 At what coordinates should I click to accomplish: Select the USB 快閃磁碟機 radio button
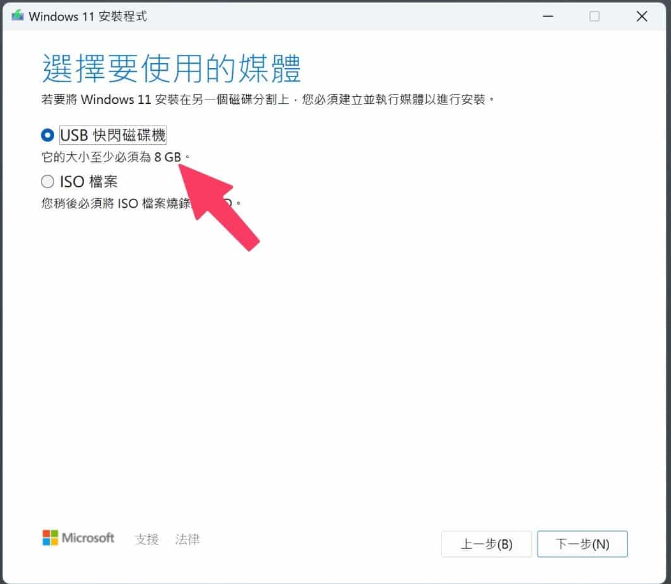pyautogui.click(x=47, y=135)
